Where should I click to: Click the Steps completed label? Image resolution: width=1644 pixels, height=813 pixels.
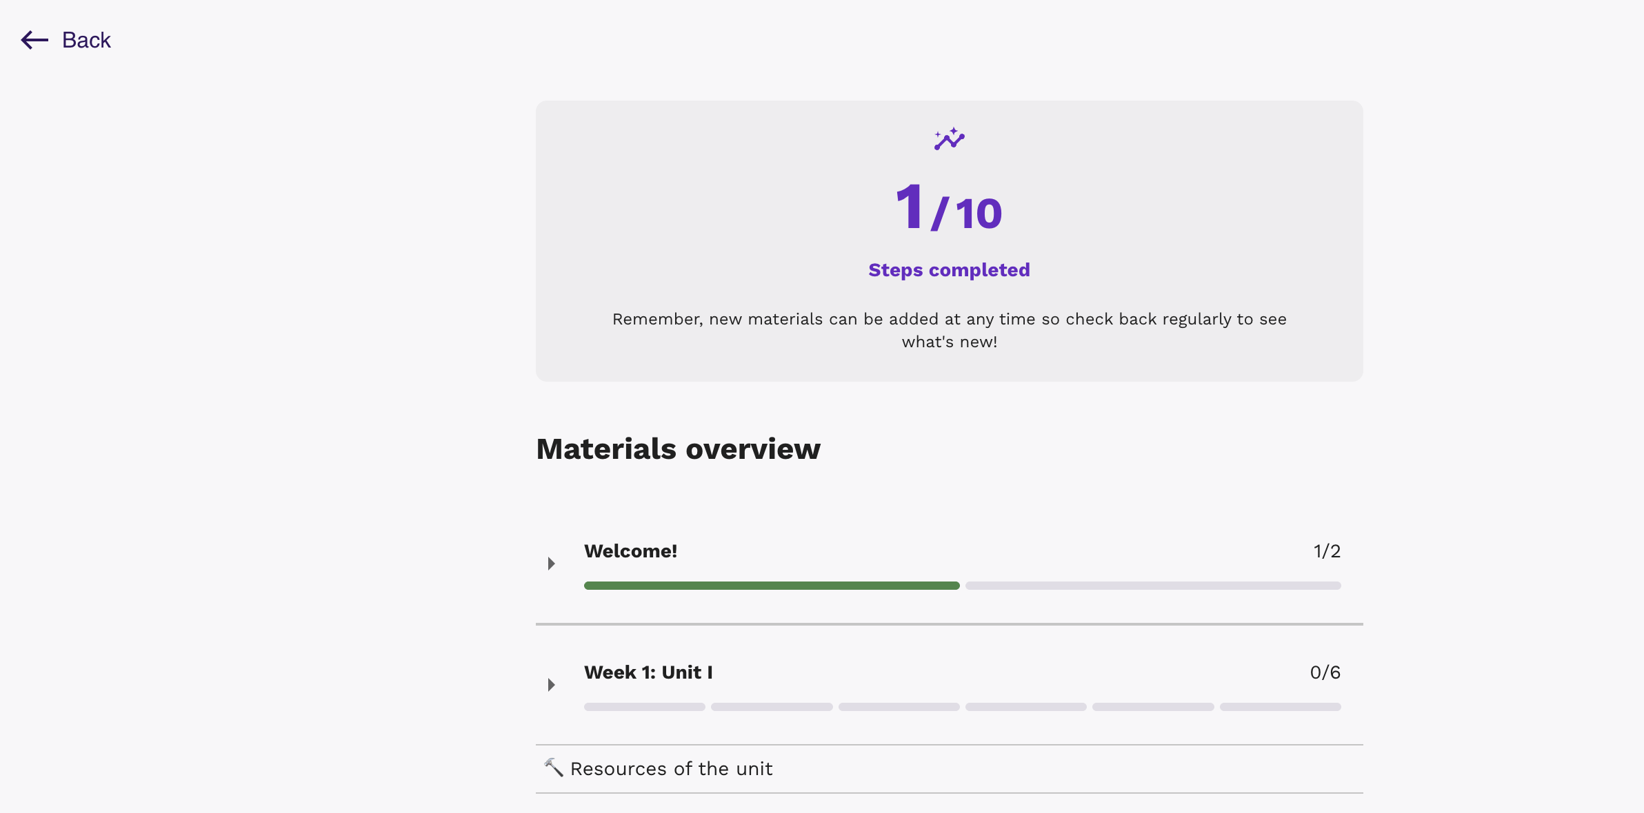(x=950, y=270)
